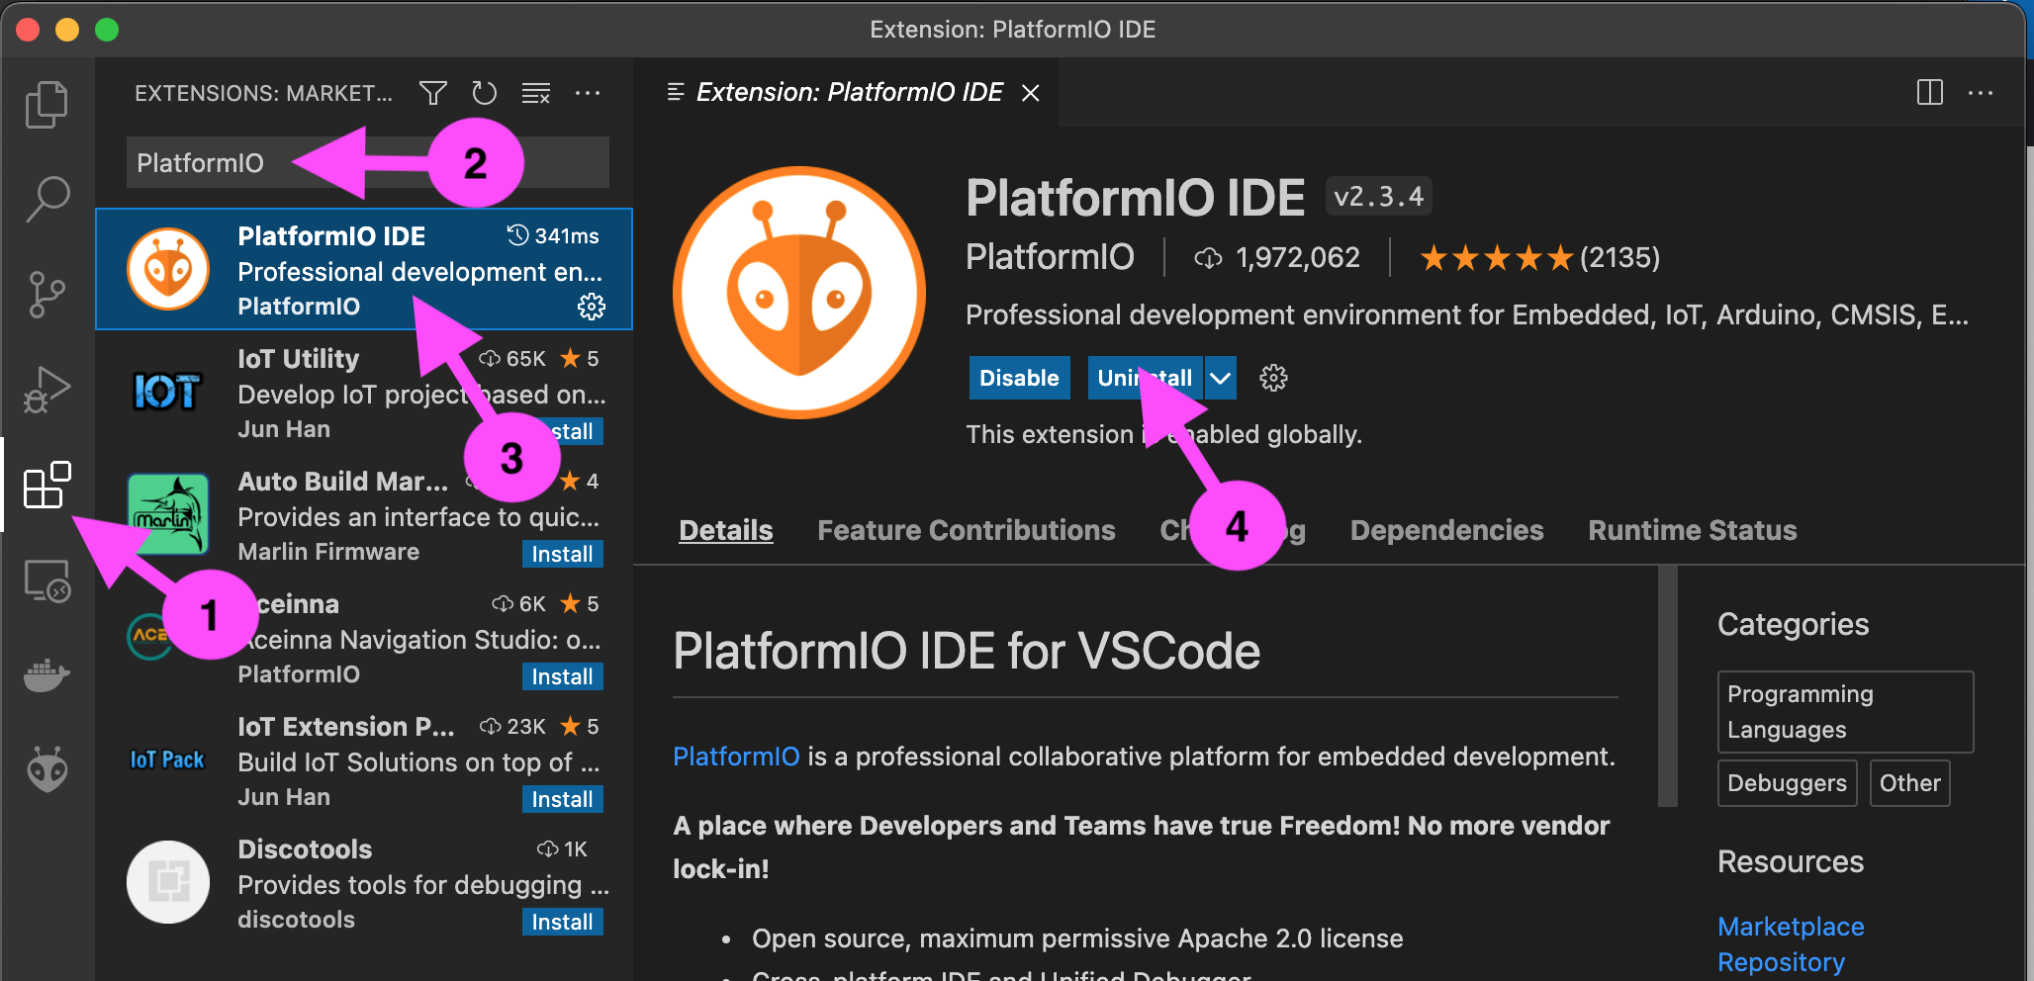Refresh the extensions list

484,93
